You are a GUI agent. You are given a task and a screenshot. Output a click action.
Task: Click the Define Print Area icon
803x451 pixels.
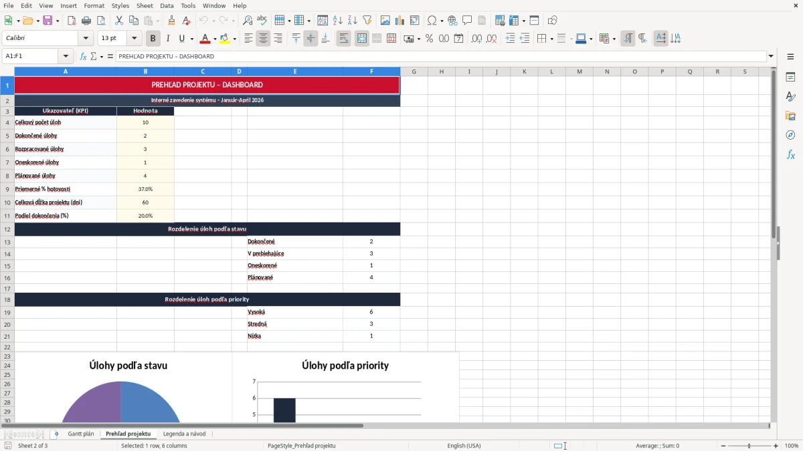coord(500,21)
